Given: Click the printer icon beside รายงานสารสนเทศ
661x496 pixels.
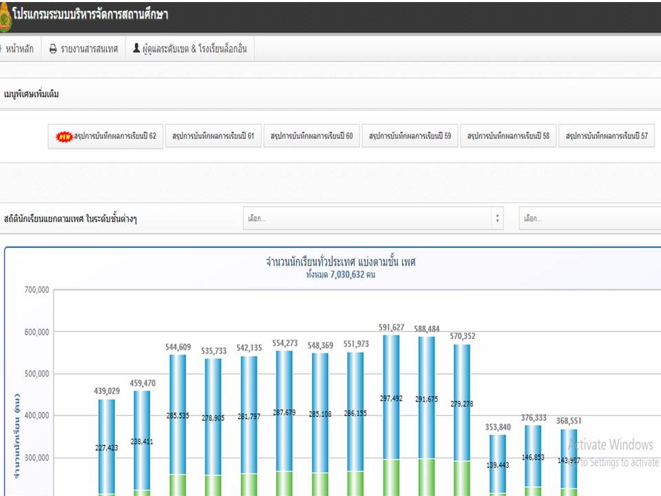Looking at the screenshot, I should [53, 49].
